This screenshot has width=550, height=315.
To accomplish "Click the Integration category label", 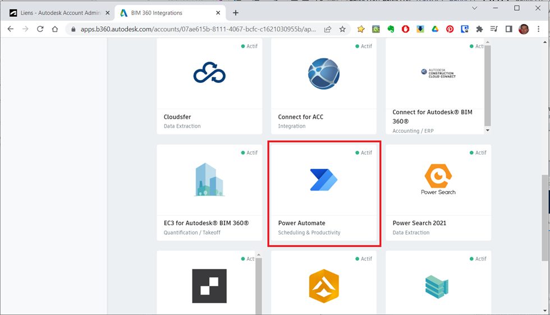I will point(291,126).
